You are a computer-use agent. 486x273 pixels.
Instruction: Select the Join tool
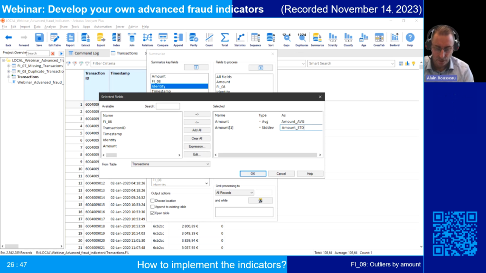coord(132,40)
